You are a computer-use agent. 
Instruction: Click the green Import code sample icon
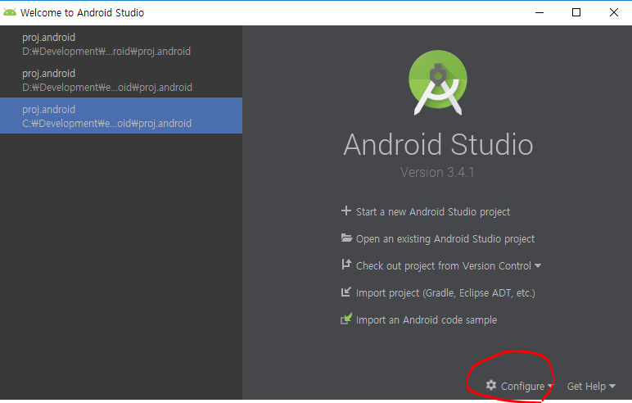(x=346, y=319)
